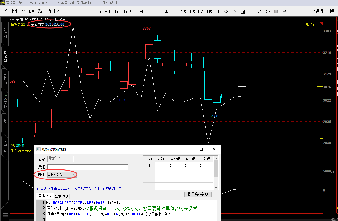The height and width of the screenshot is (221, 338).
Task: Click the double chevron up icon
Action: [234, 11]
